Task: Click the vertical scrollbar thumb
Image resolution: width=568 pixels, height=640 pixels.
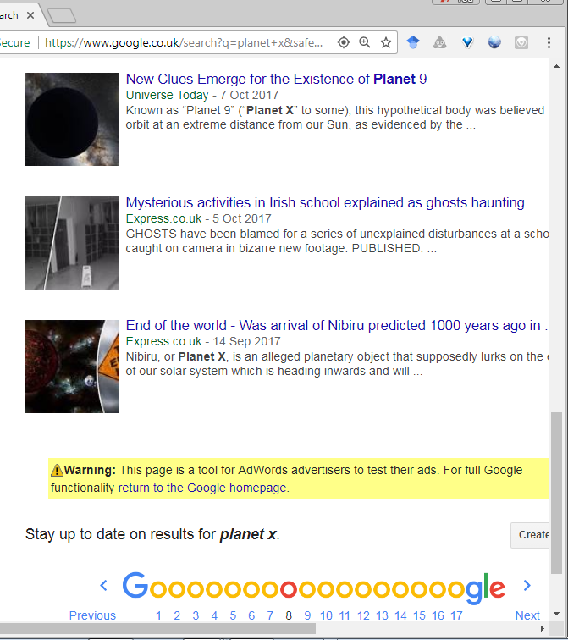Action: (x=556, y=491)
